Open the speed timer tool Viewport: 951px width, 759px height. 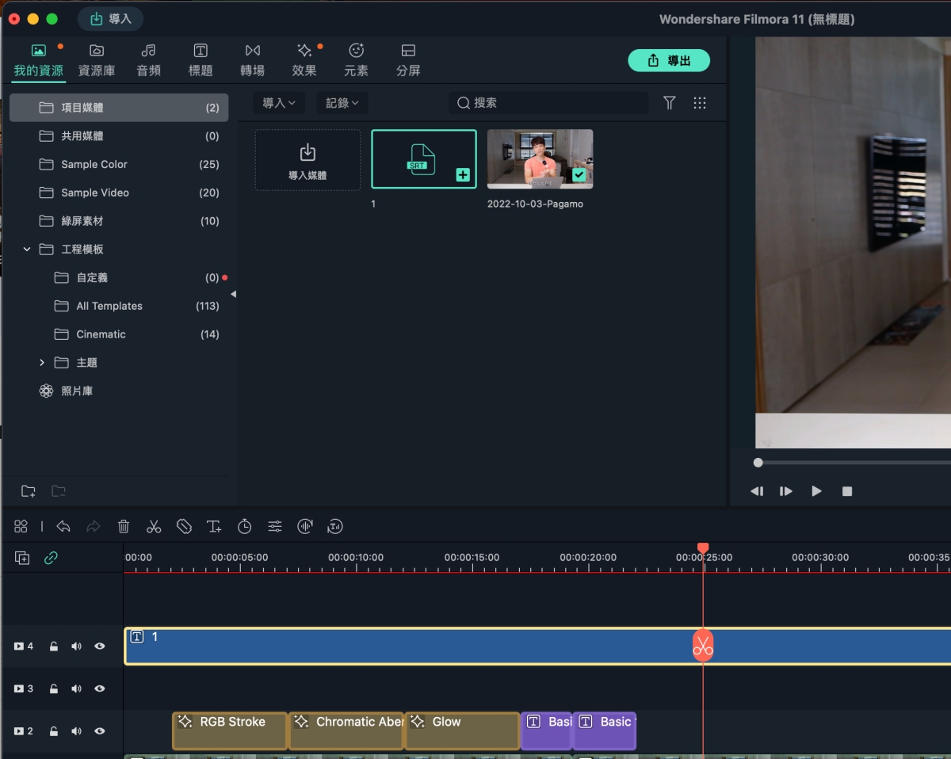coord(245,526)
